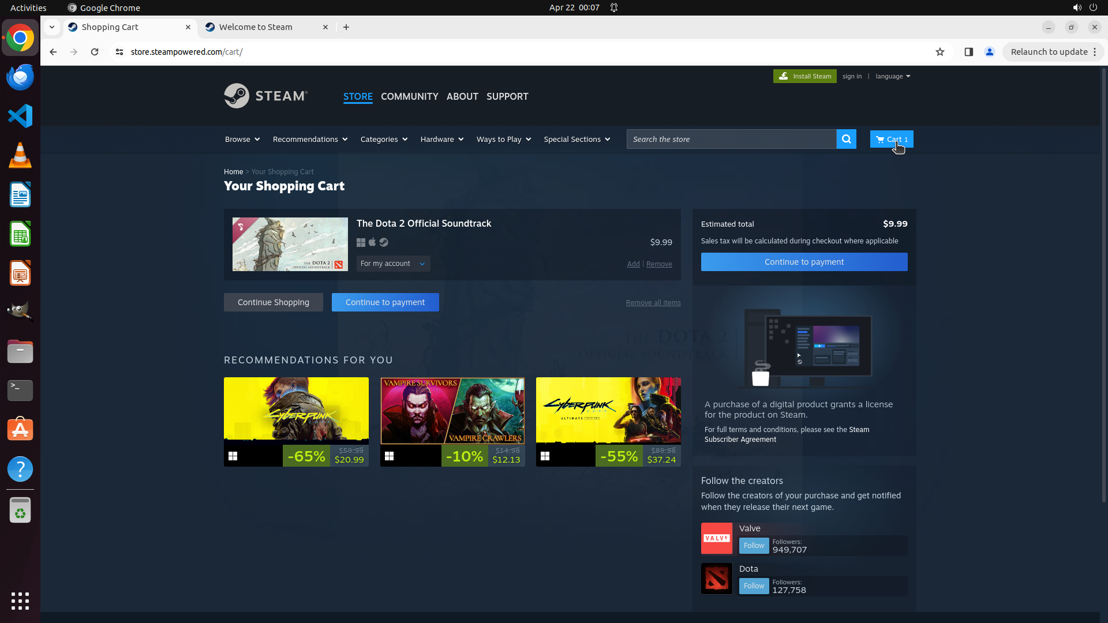The height and width of the screenshot is (623, 1108).
Task: Expand the Categories menu
Action: pos(384,139)
